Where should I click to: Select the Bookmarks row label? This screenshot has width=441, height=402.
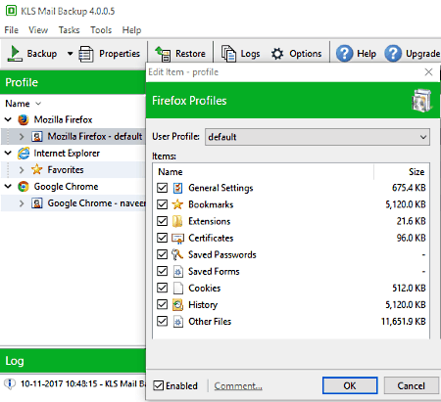tap(211, 204)
